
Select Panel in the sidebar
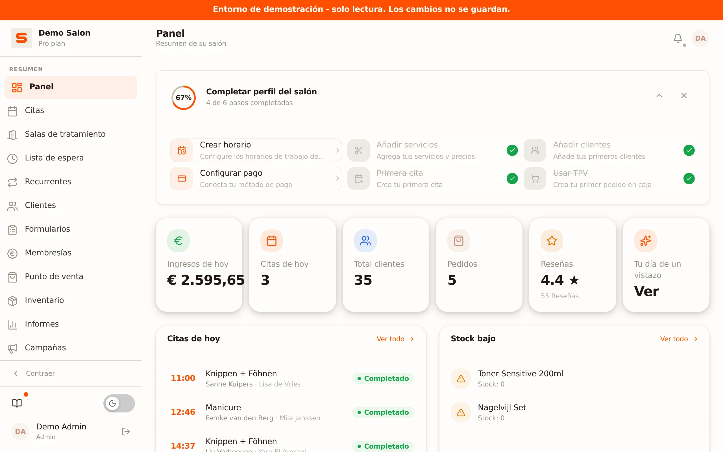(71, 87)
